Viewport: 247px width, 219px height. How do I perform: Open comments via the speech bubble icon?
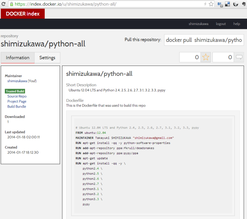239,57
